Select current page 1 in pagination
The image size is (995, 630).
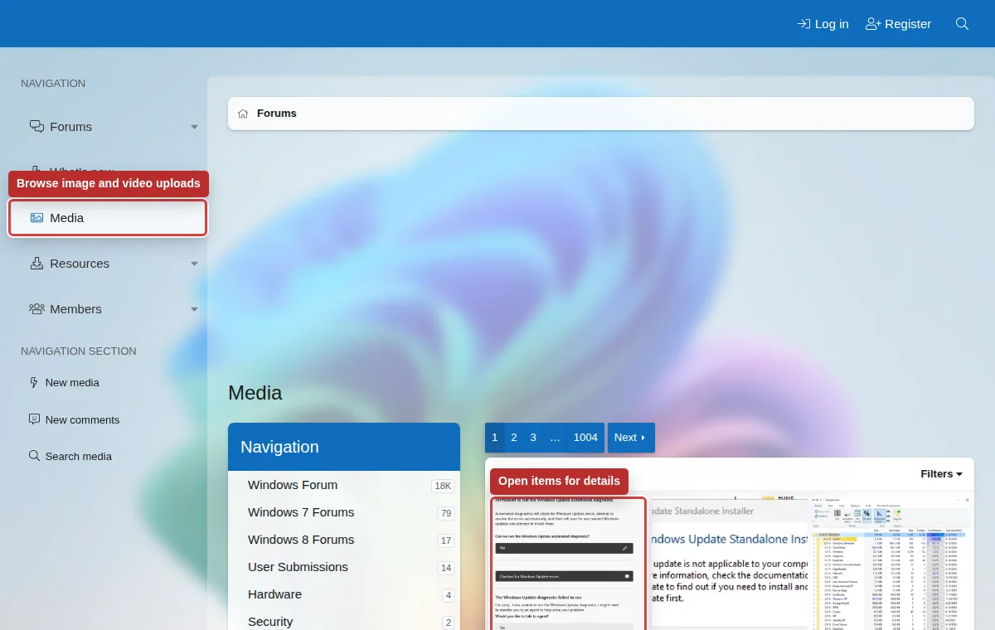495,438
